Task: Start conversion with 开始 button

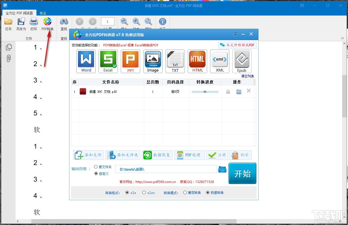Action: coord(242,173)
